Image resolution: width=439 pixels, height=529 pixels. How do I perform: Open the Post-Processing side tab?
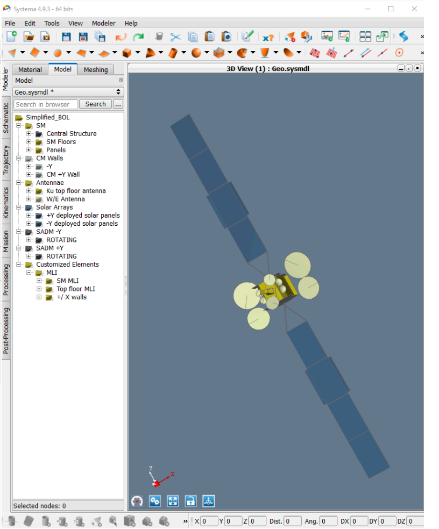coord(6,331)
